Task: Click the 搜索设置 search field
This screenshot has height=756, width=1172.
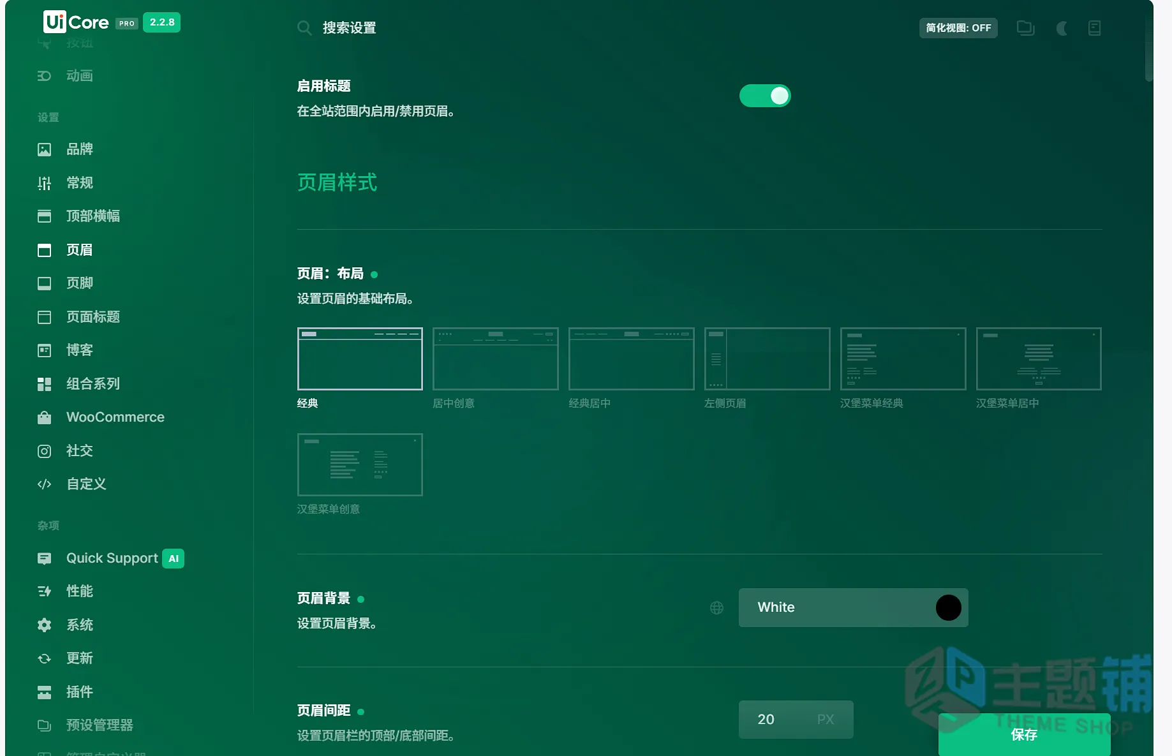Action: pos(349,28)
